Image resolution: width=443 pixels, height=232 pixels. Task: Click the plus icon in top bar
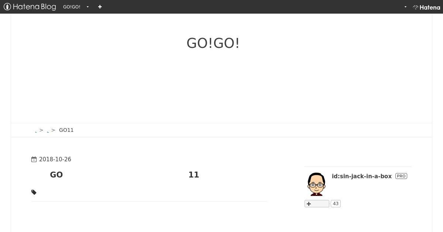[x=100, y=7]
